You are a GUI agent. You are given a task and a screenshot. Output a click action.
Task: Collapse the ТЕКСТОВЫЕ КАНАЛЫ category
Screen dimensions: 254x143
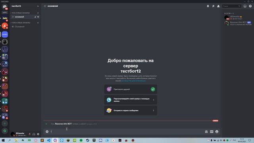(x=20, y=13)
